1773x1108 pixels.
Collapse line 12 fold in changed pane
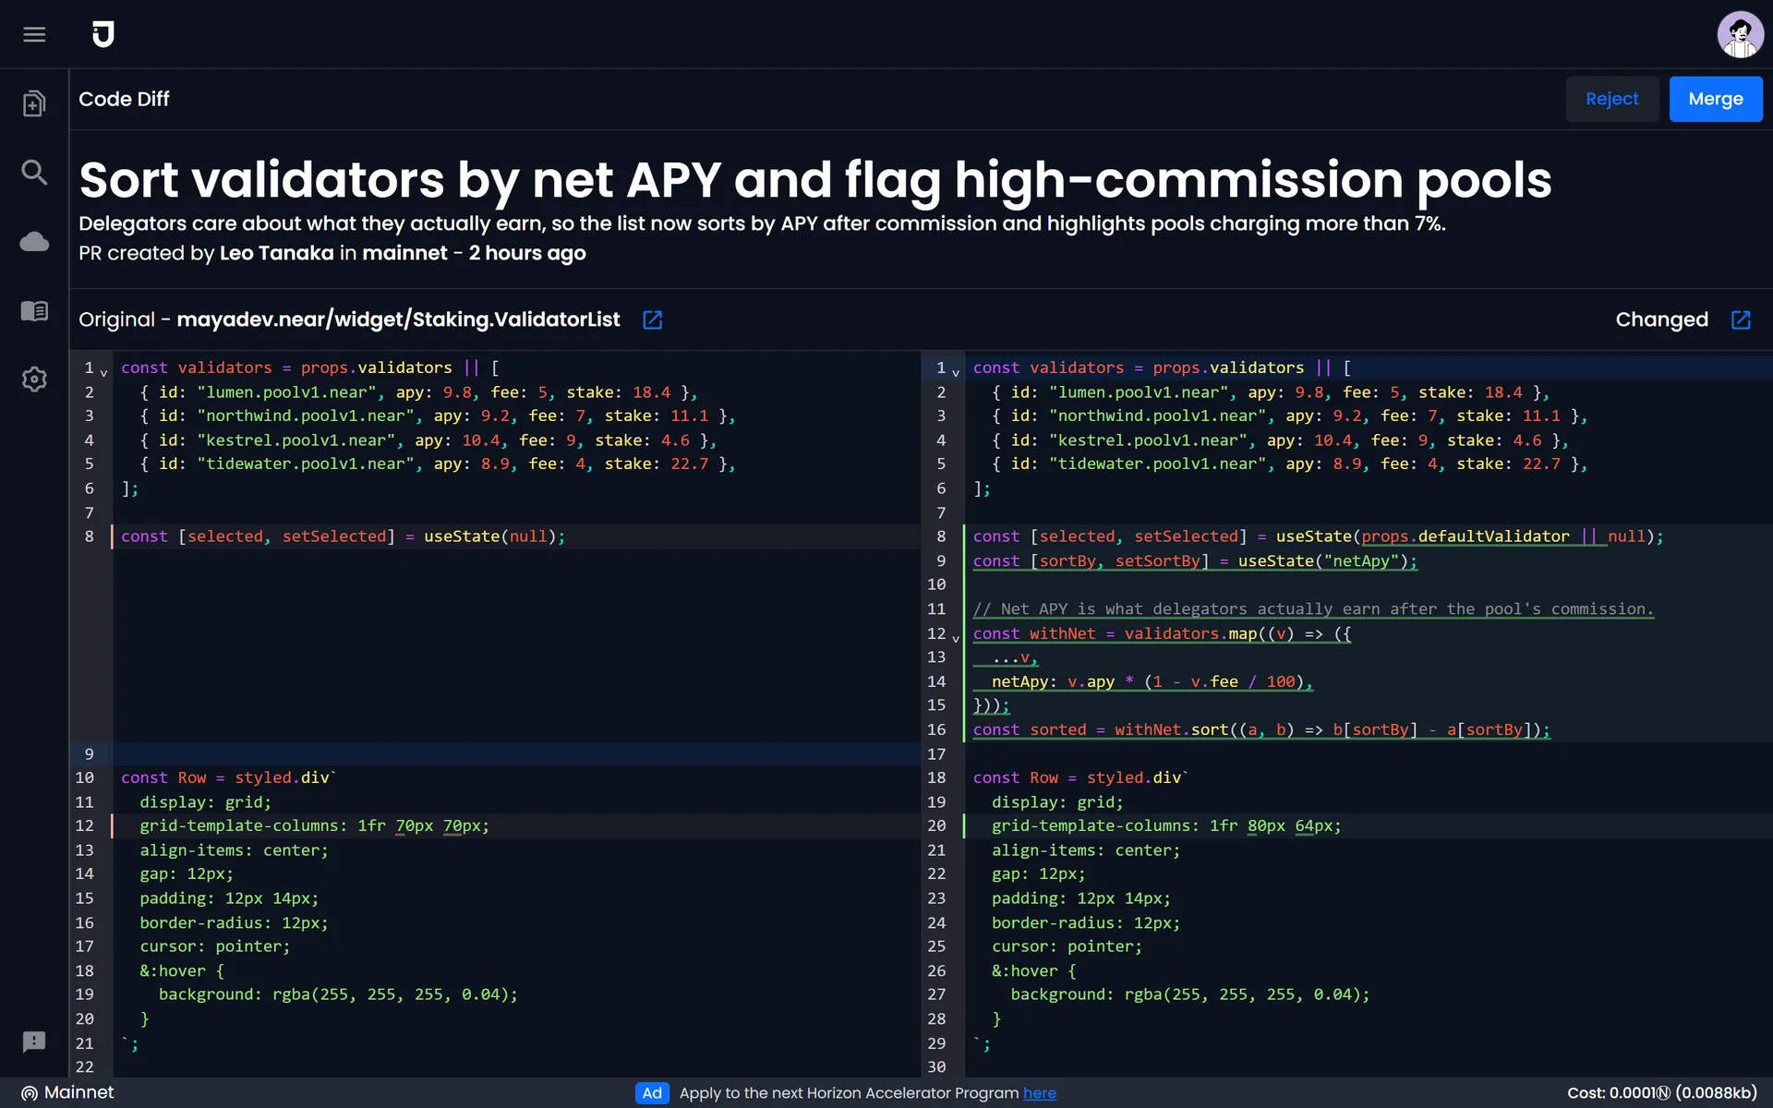[956, 638]
